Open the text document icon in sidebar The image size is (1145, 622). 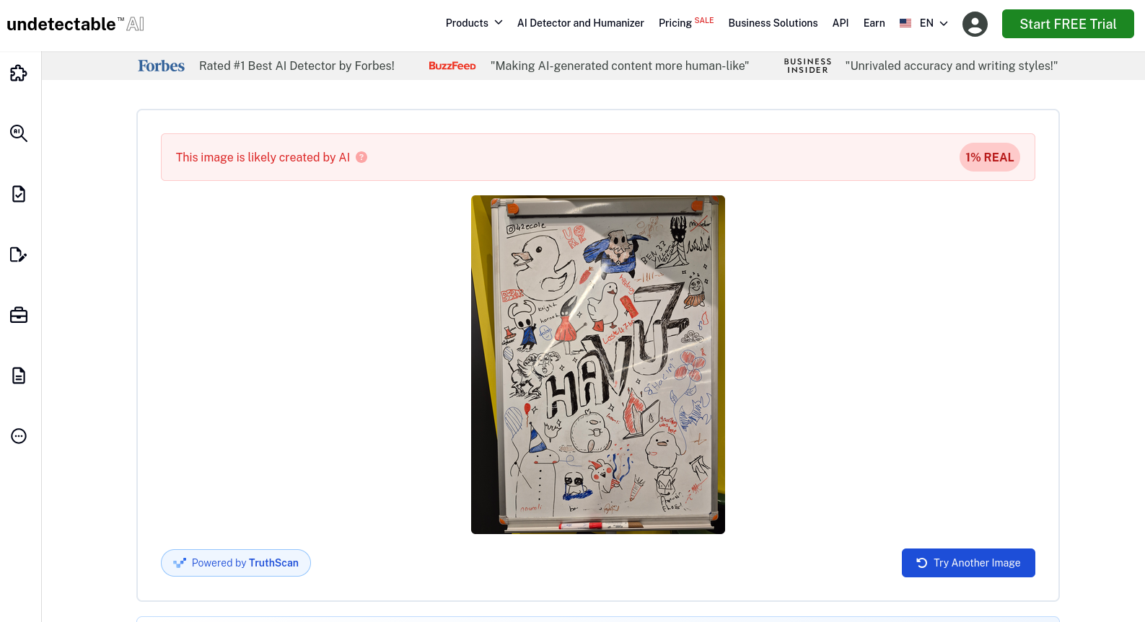point(19,376)
